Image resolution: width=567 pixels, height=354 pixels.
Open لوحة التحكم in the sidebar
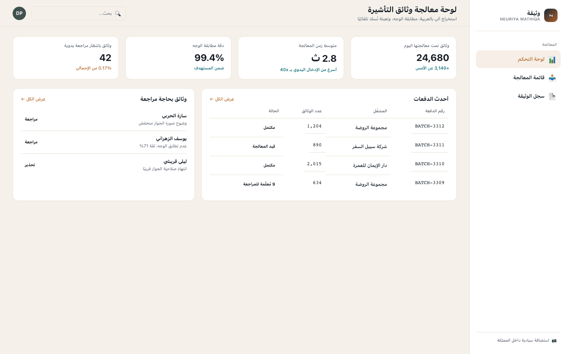(x=518, y=59)
